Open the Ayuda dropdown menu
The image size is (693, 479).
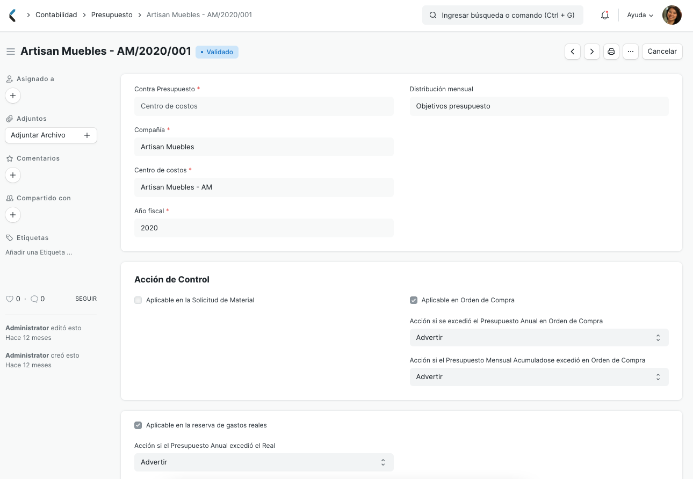tap(640, 15)
